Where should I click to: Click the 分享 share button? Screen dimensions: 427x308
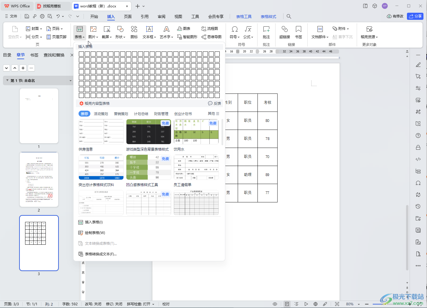415,16
